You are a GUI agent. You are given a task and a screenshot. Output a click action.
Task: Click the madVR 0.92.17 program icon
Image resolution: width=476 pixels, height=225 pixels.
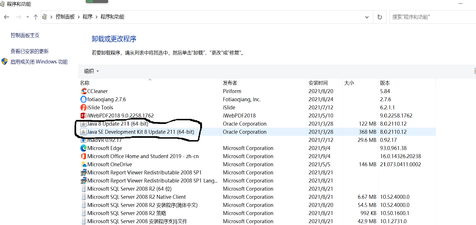[x=84, y=140]
